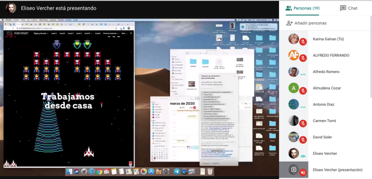Image resolution: width=372 pixels, height=179 pixels.
Task: Click muted audio icon for Eliseo Vercher (presentación)
Action: pyautogui.click(x=303, y=173)
